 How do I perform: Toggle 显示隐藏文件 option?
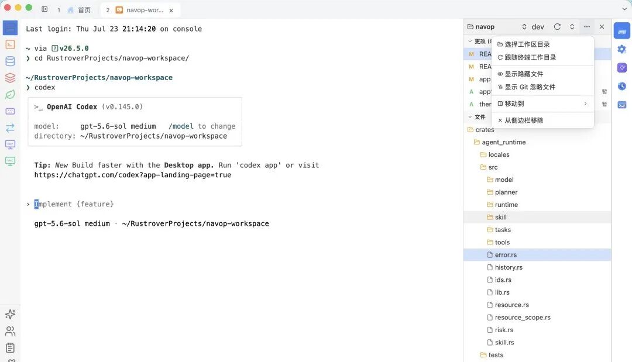click(x=542, y=74)
